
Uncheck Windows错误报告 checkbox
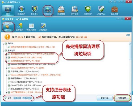pos(9,82)
